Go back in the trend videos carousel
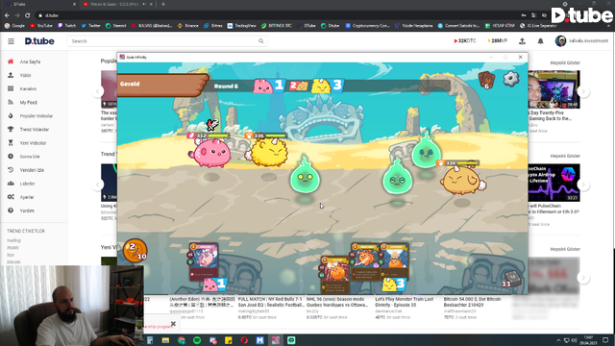The width and height of the screenshot is (615, 346). pyautogui.click(x=98, y=185)
